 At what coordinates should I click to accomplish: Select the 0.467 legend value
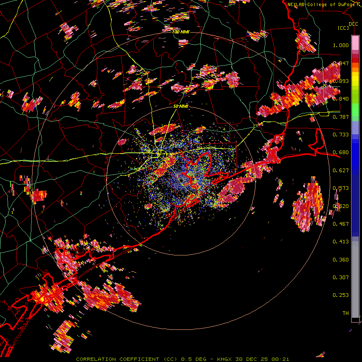tap(341, 224)
